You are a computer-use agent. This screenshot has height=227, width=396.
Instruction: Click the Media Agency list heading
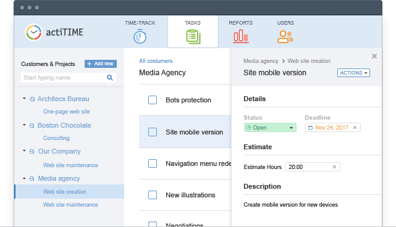coord(162,73)
